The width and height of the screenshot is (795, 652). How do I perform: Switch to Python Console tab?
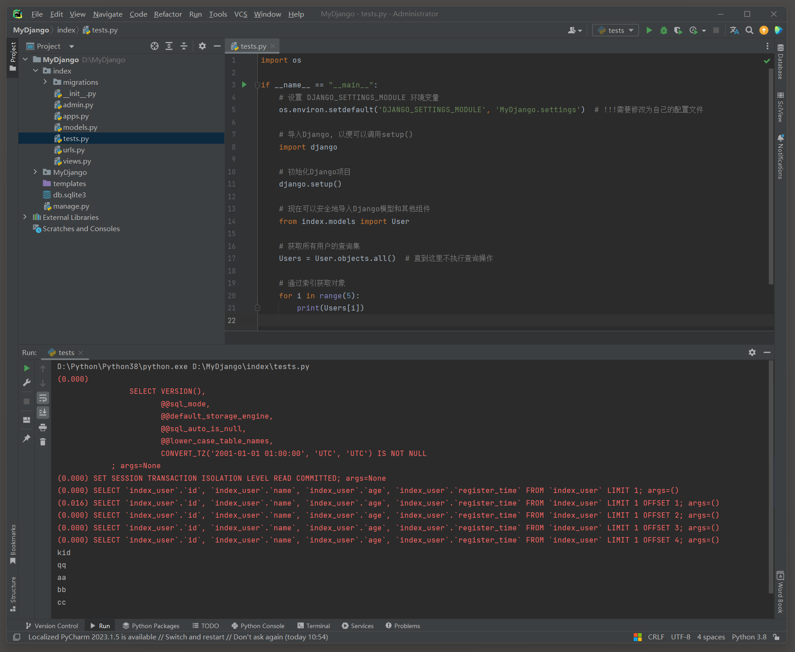pos(258,626)
